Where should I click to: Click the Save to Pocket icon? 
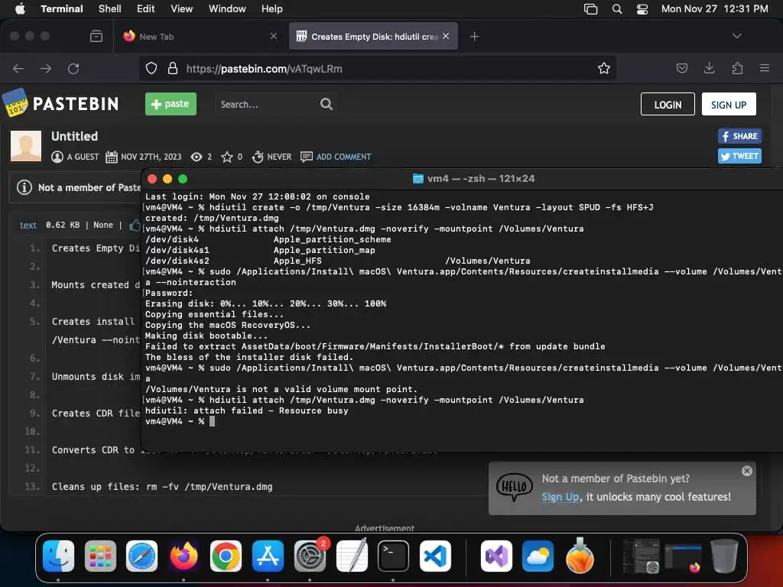[681, 68]
